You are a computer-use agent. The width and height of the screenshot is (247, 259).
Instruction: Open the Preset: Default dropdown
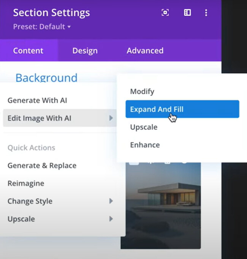click(x=42, y=27)
